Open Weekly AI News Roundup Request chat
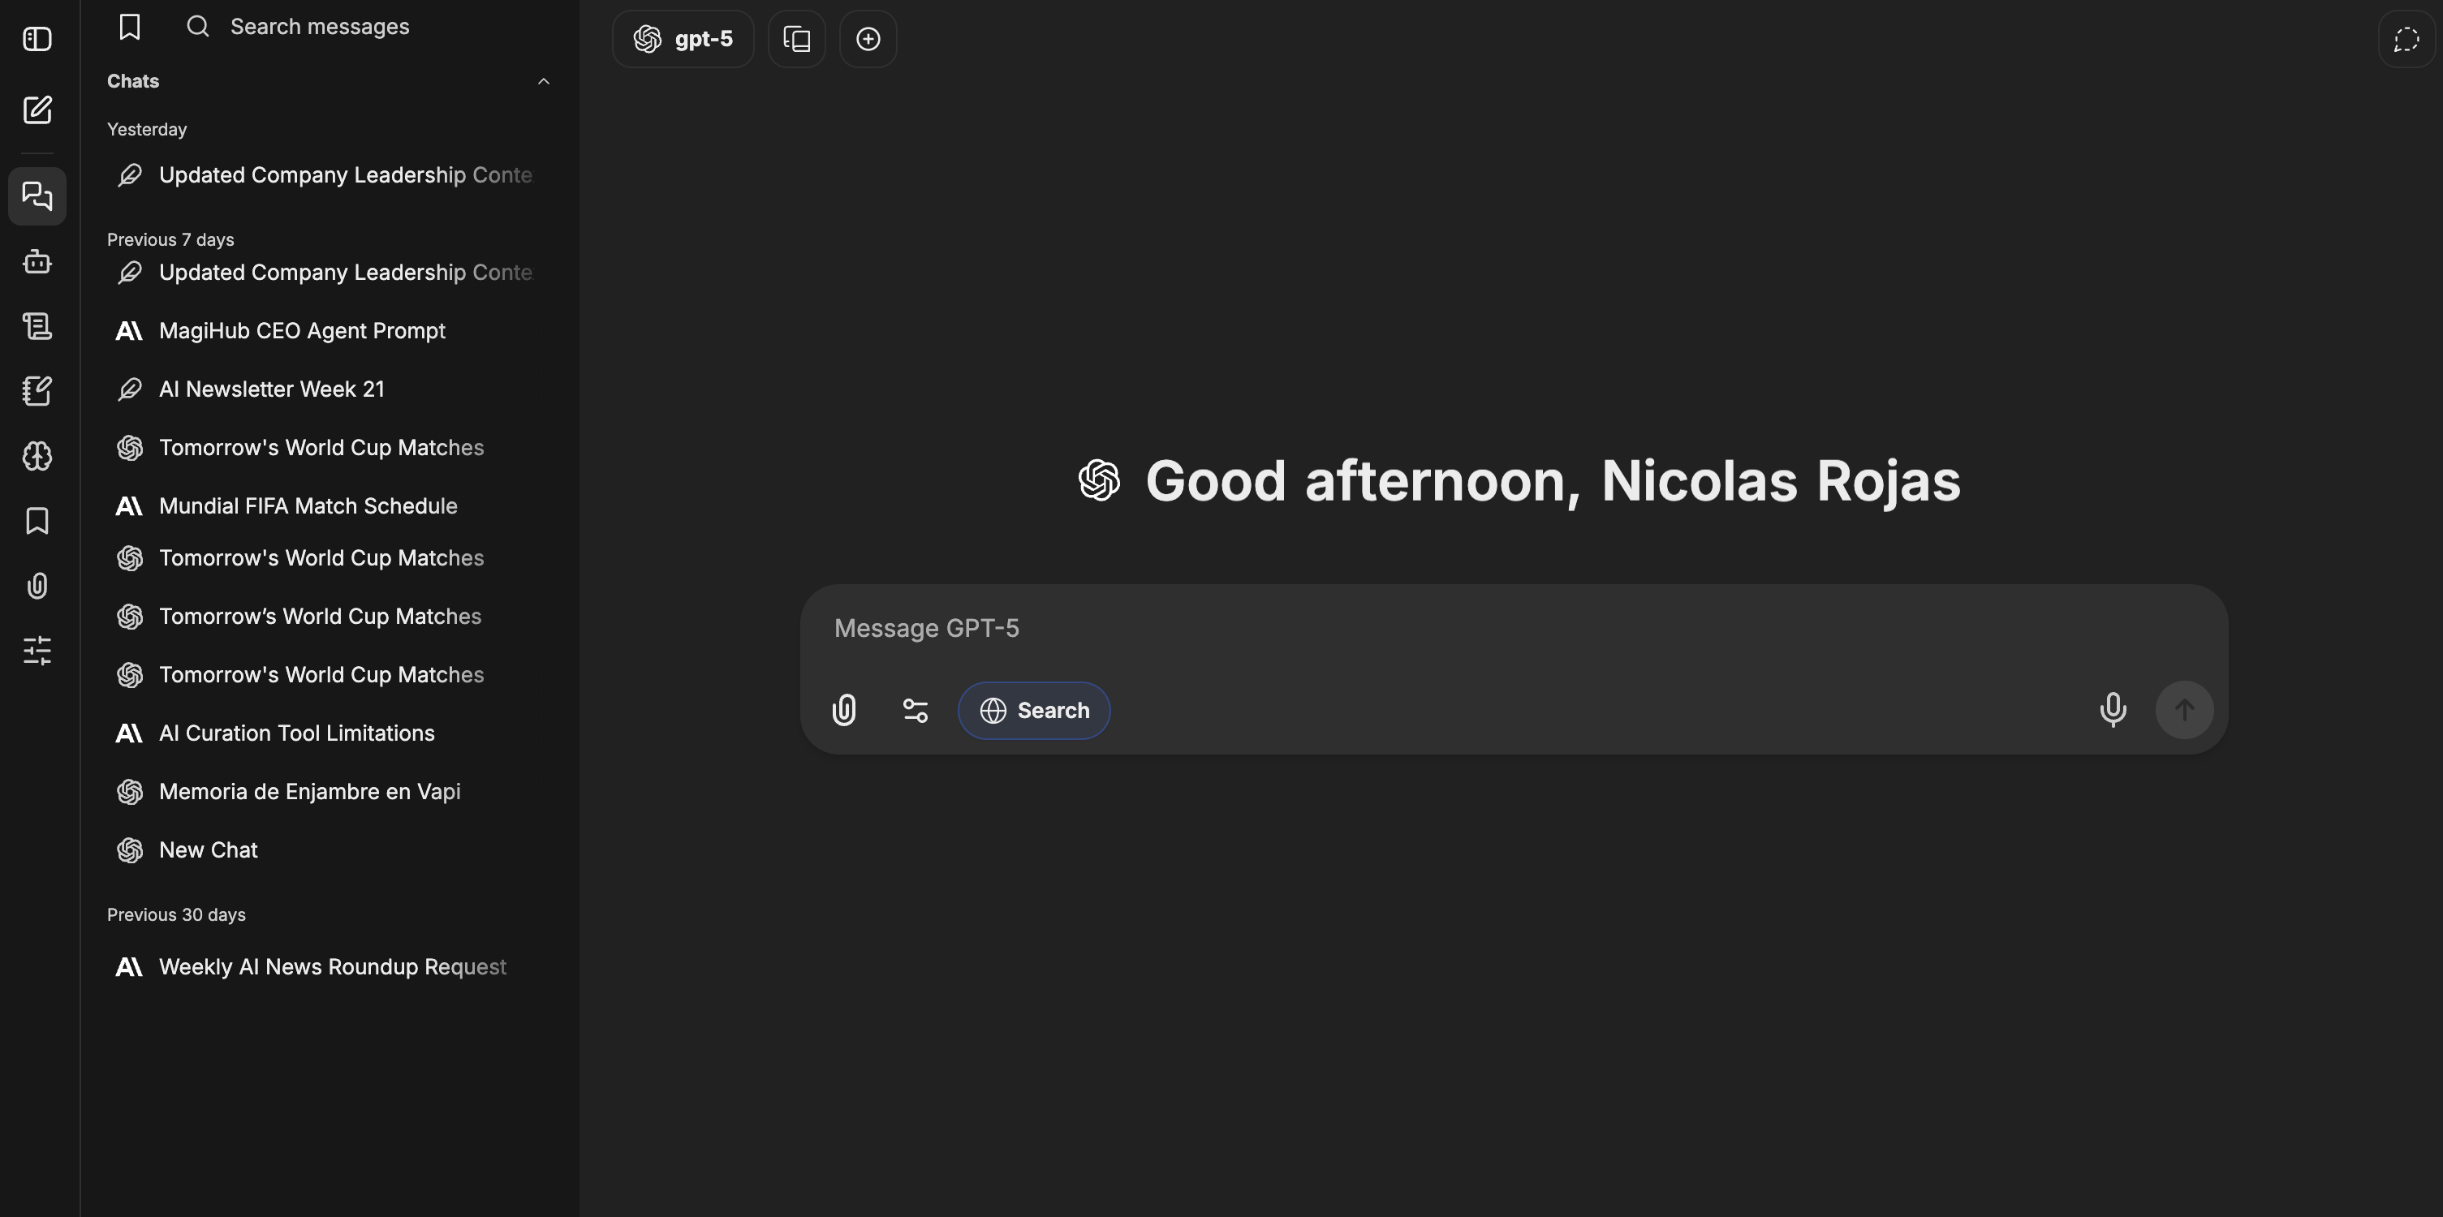This screenshot has height=1217, width=2443. click(x=329, y=967)
